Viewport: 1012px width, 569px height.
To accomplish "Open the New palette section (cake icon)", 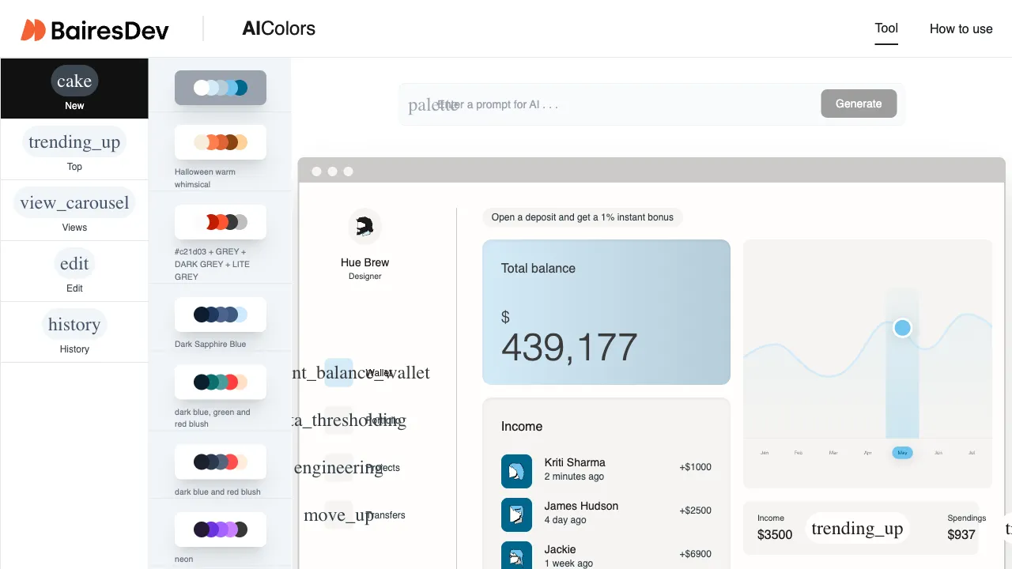I will click(74, 89).
